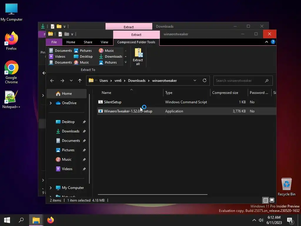
Task: Click the Extract contextual tab of winaerotweaker
Action: pos(136,35)
